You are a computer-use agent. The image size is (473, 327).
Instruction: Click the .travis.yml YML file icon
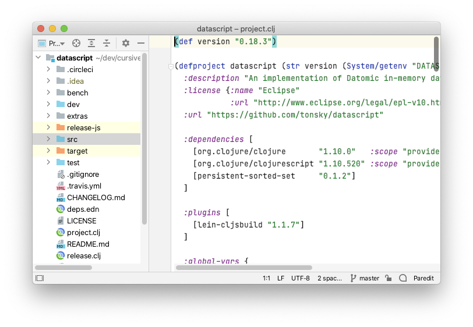coord(61,186)
